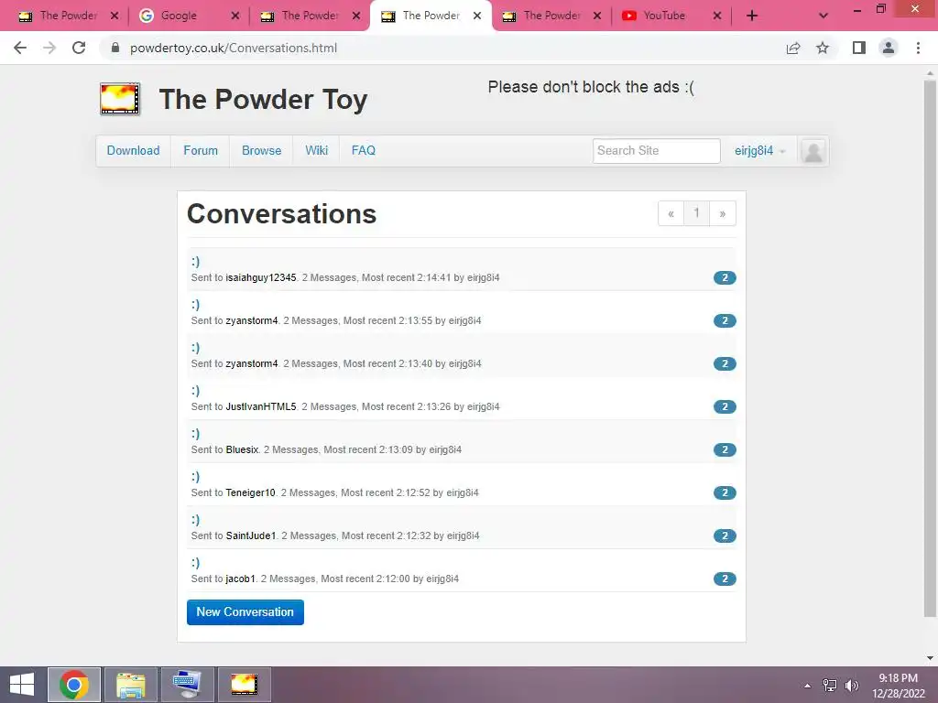The height and width of the screenshot is (703, 938).
Task: Select page 1 in pagination
Action: (x=696, y=213)
